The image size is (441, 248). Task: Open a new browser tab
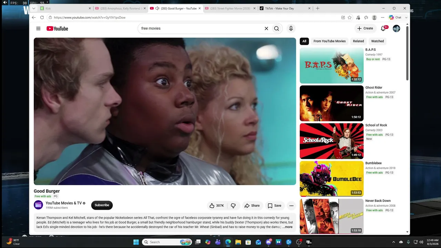[x=318, y=8]
